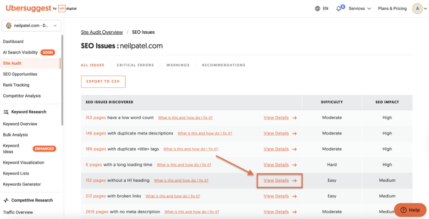Screen dimensions: 429x219
Task: Click the 153 pages count link
Action: click(x=95, y=118)
